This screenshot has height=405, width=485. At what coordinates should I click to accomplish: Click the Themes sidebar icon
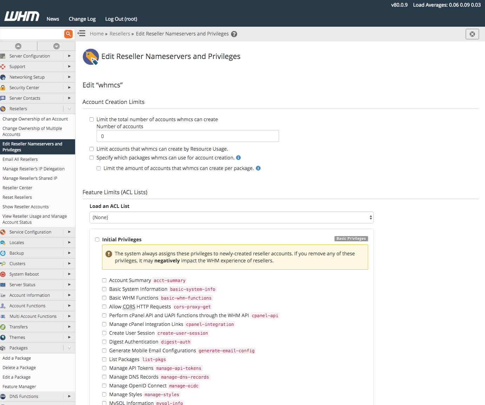point(3,338)
